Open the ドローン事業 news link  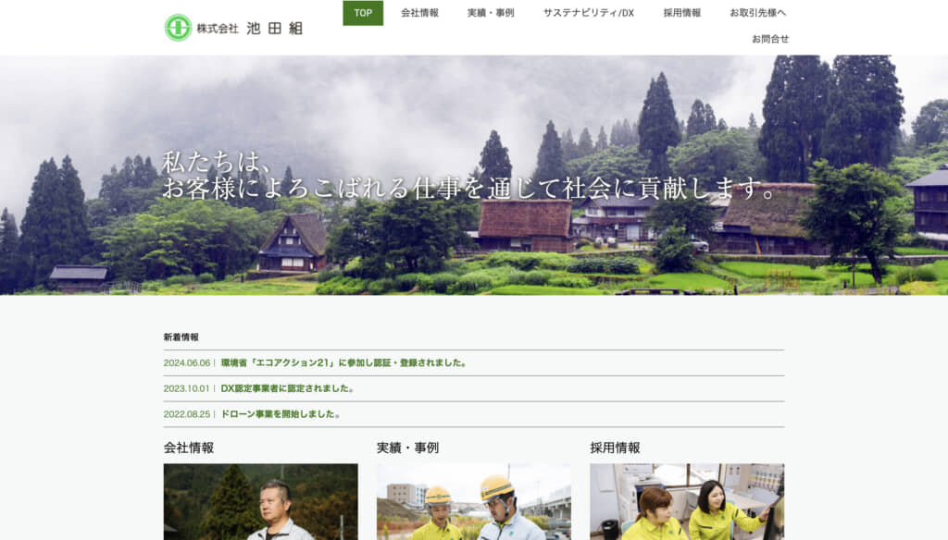coord(281,414)
